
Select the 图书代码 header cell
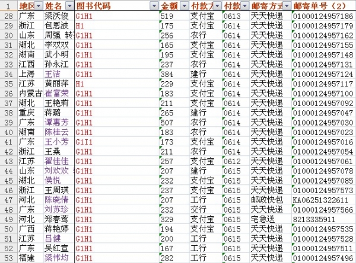113,6
